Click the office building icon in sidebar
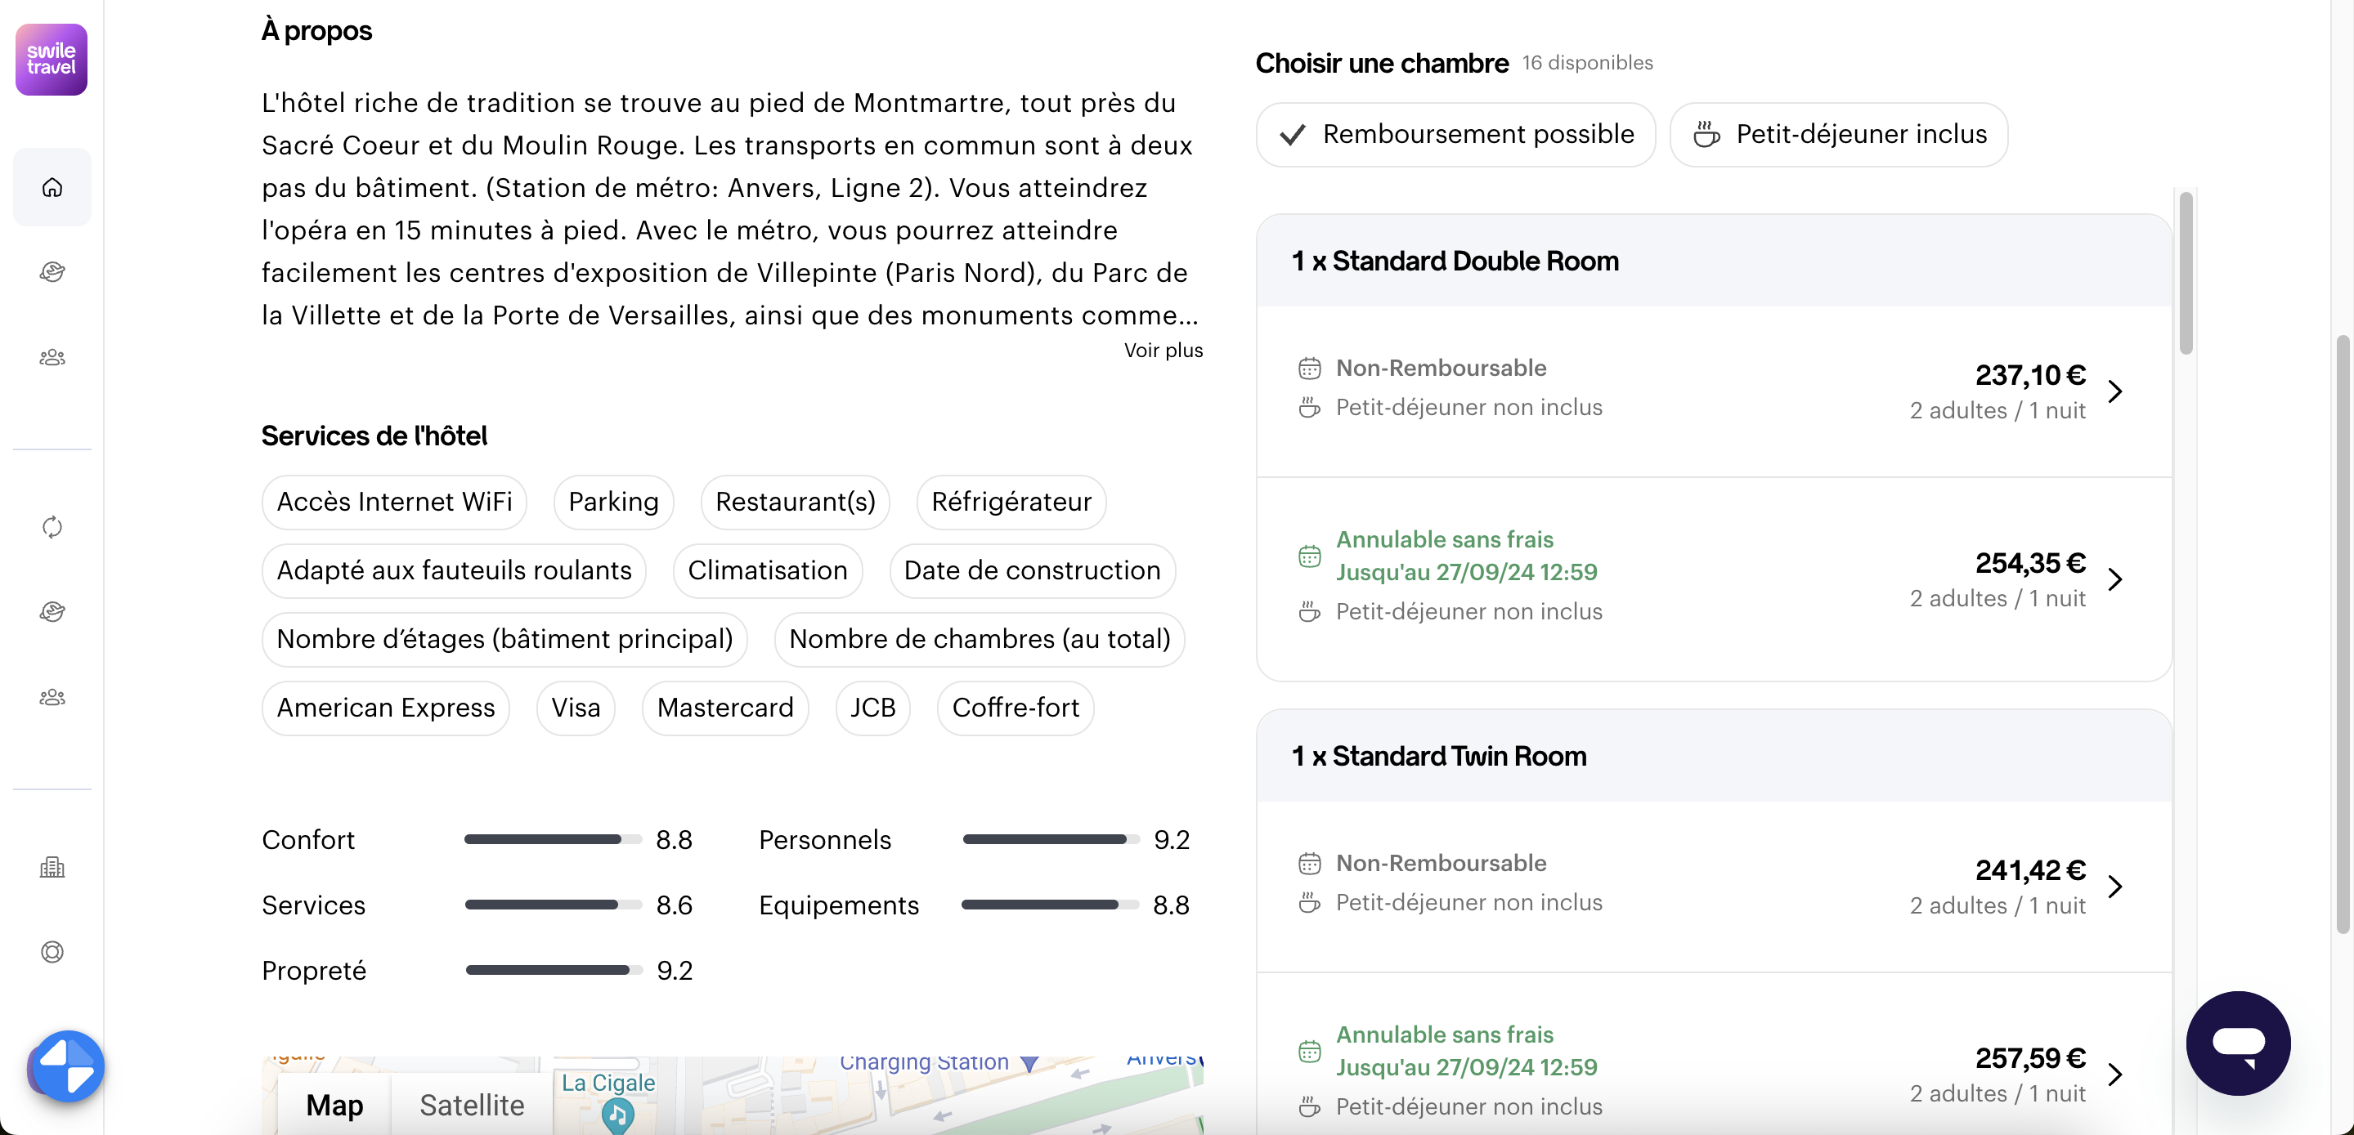Image resolution: width=2354 pixels, height=1135 pixels. (x=52, y=868)
